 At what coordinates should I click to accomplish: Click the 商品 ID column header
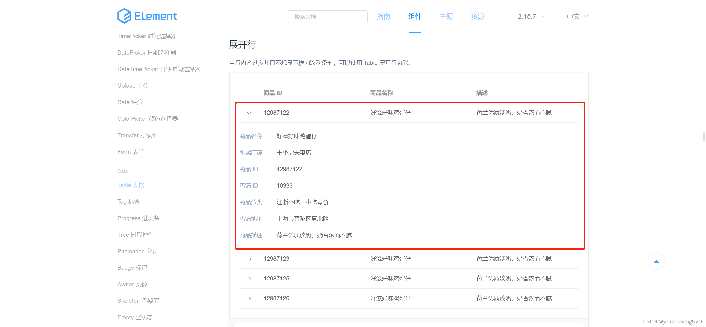click(273, 93)
